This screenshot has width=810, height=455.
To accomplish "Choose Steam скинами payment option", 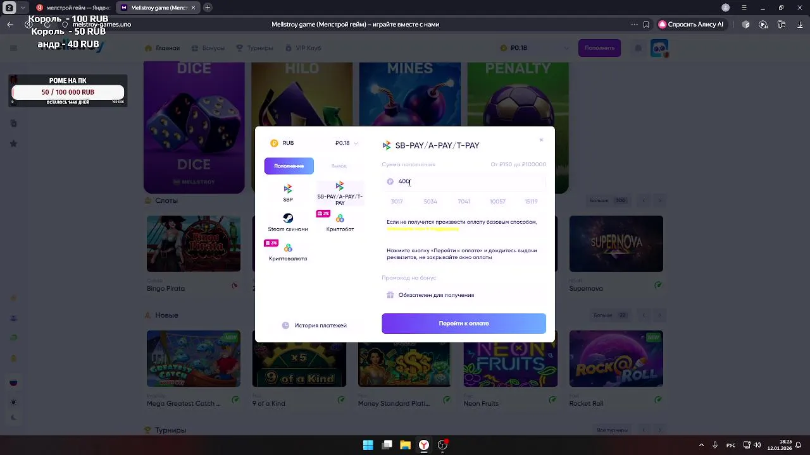I will 288,222.
